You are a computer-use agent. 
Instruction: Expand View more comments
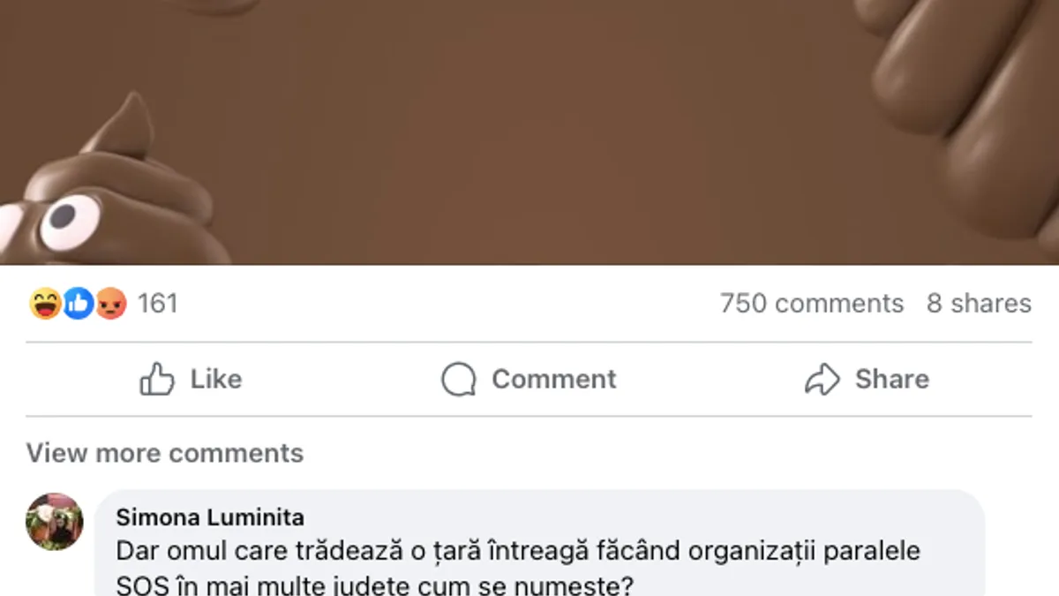(165, 453)
